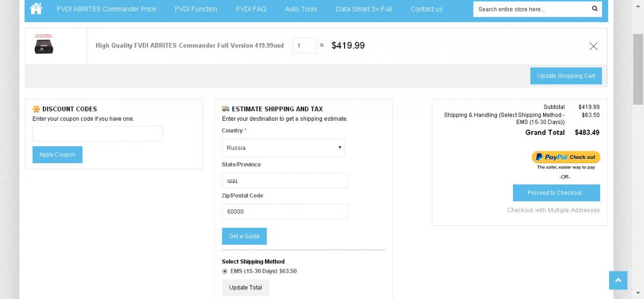This screenshot has width=644, height=299.
Task: Remove the item with the X icon
Action: (x=594, y=46)
